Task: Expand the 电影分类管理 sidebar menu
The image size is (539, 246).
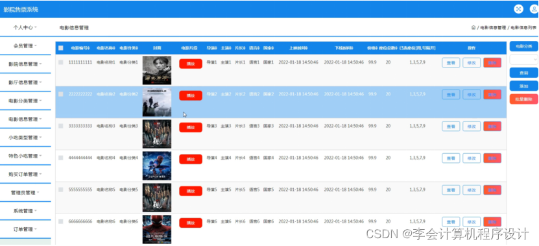Action: point(25,101)
